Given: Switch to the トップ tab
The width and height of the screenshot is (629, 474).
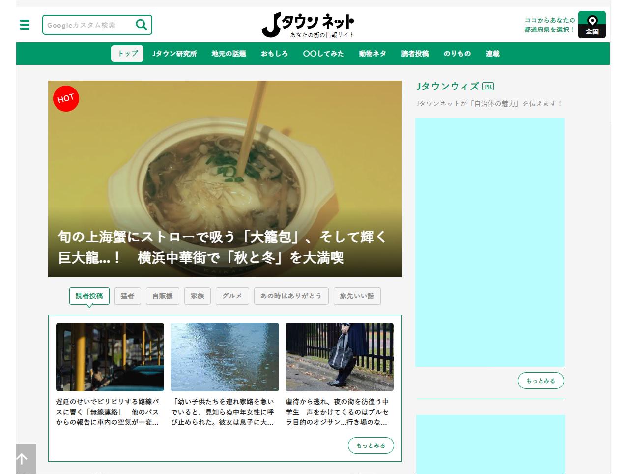Looking at the screenshot, I should [x=127, y=53].
